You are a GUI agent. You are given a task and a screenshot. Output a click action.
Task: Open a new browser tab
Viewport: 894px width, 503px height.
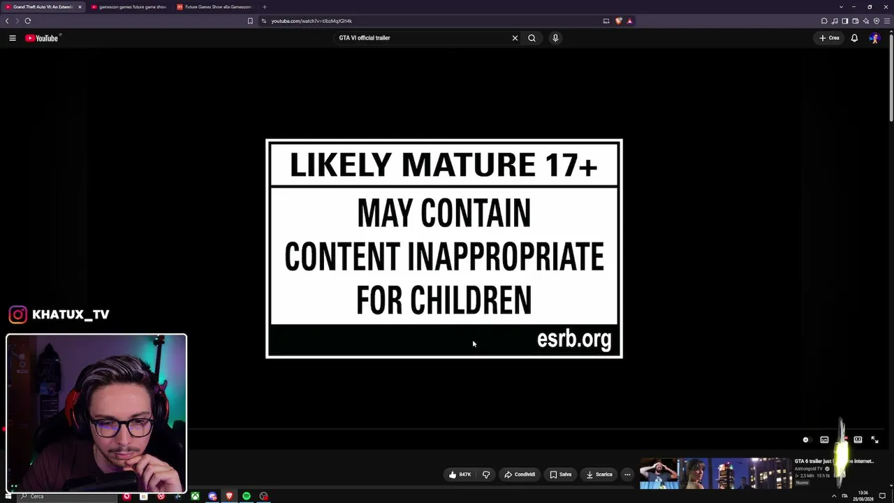pyautogui.click(x=264, y=7)
